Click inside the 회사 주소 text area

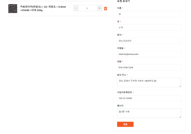(149, 82)
